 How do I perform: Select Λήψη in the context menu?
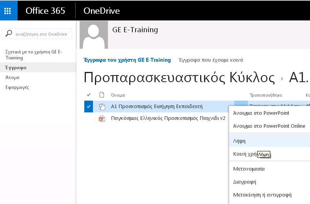click(x=269, y=141)
